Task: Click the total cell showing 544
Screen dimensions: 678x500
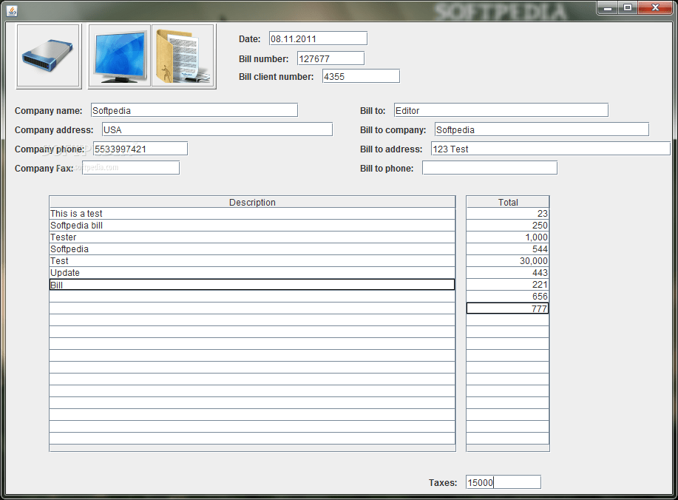Action: pos(508,249)
